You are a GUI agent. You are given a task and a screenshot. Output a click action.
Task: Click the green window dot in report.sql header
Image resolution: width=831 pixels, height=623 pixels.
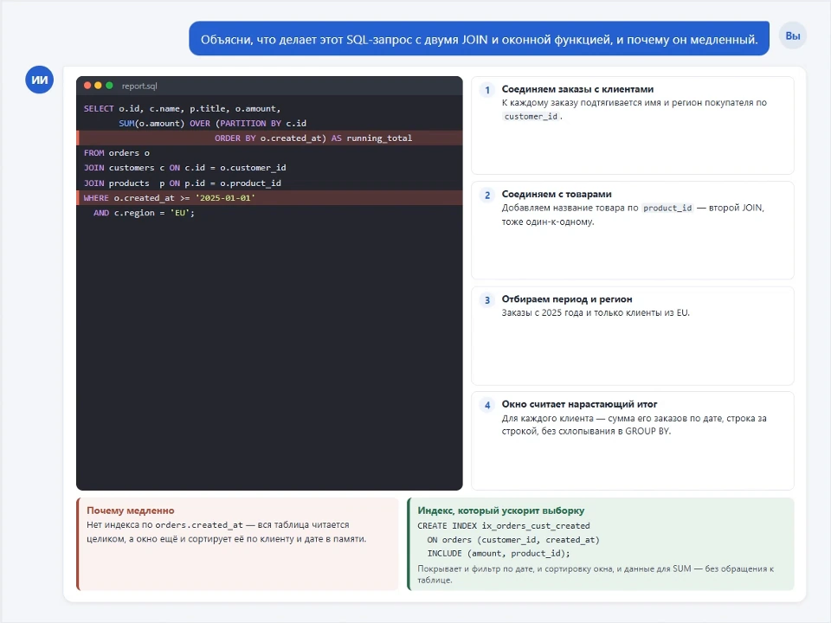(109, 86)
